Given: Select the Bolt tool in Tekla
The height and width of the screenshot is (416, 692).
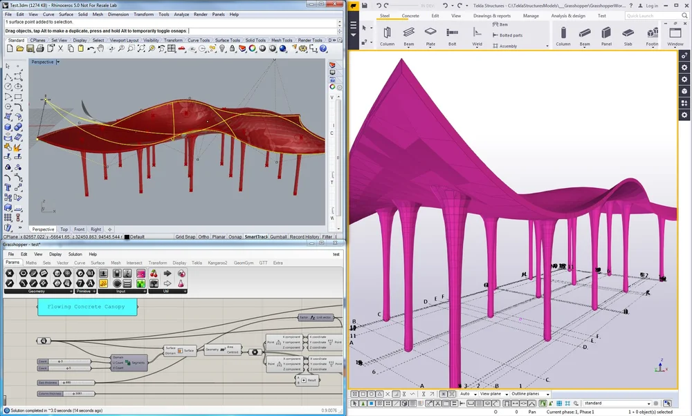Looking at the screenshot, I should 452,33.
